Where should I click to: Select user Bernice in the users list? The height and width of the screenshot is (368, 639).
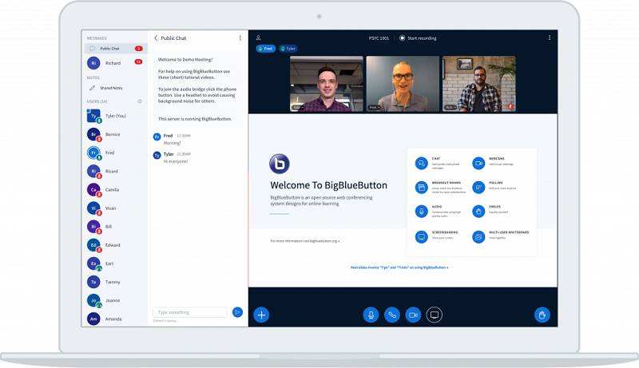coord(116,134)
